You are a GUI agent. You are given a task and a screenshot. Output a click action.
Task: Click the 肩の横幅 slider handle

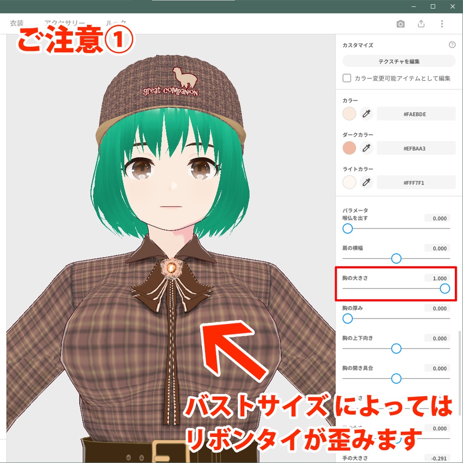click(396, 258)
